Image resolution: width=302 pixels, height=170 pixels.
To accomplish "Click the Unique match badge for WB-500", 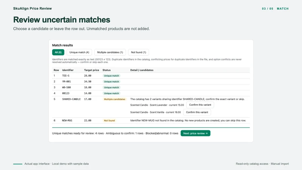I will coord(111,88).
